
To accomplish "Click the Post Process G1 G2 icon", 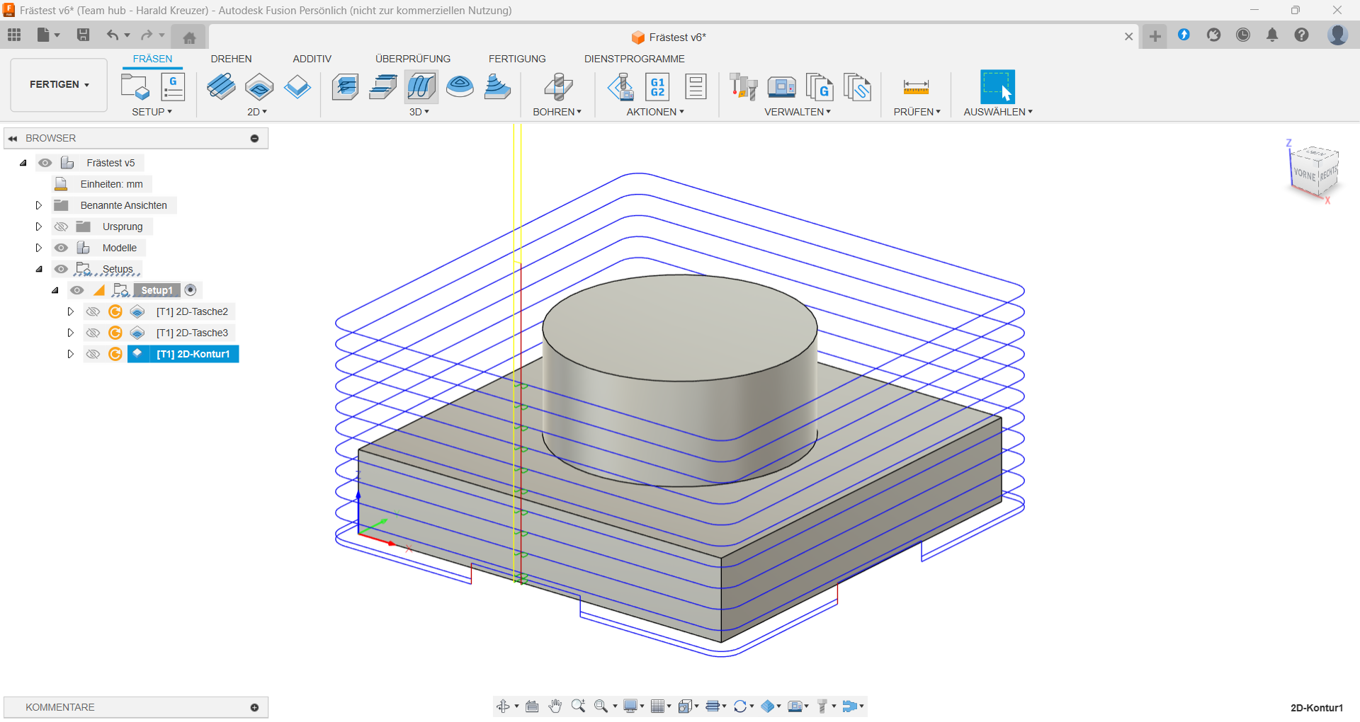I will [657, 86].
